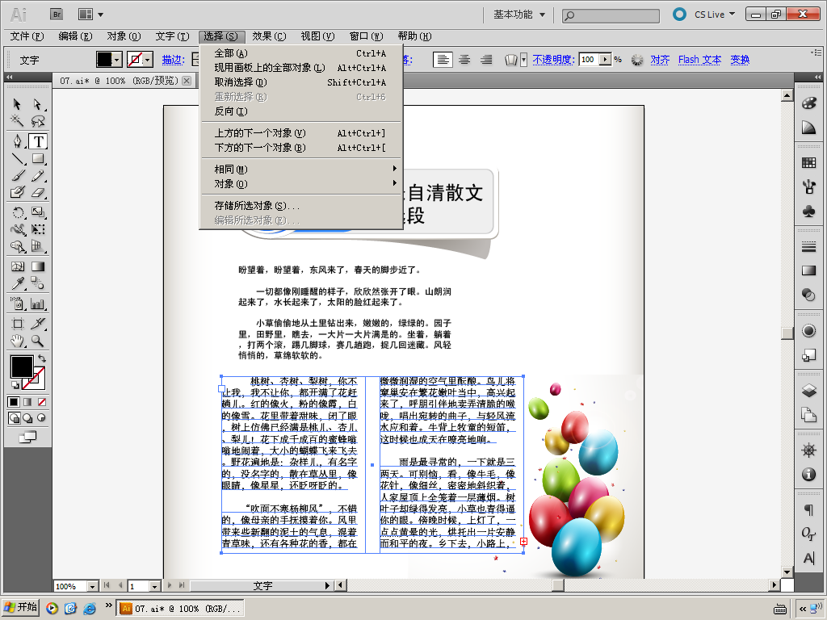The width and height of the screenshot is (827, 620).
Task: Select the Direct Selection tool
Action: [x=37, y=104]
